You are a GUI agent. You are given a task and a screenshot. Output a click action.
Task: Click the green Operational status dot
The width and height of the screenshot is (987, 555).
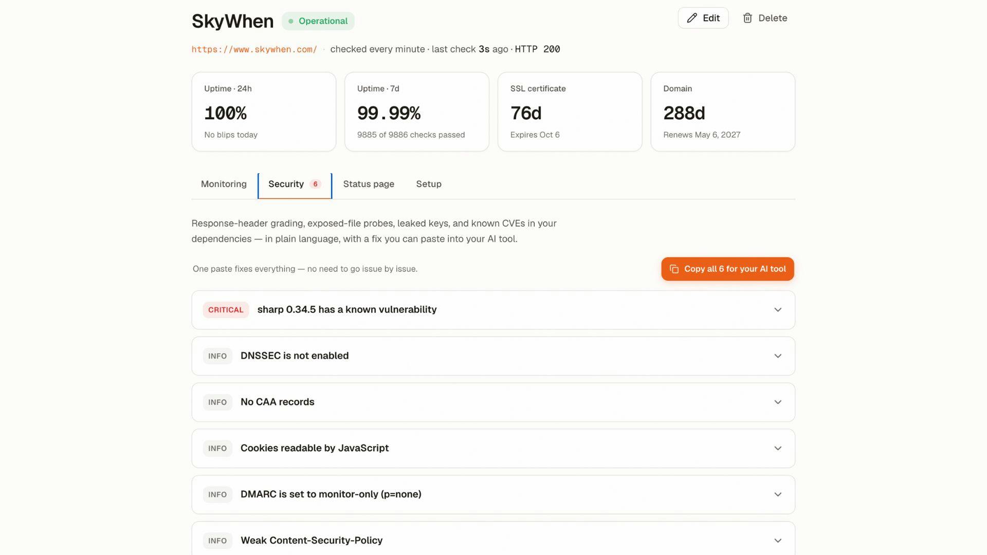(x=291, y=21)
